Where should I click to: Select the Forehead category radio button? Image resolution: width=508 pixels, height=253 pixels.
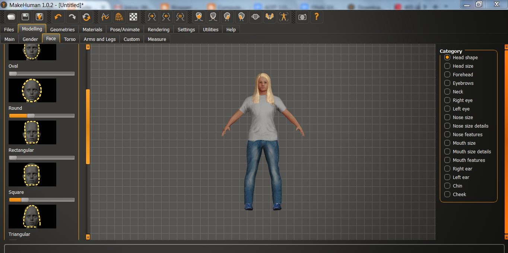(x=447, y=74)
